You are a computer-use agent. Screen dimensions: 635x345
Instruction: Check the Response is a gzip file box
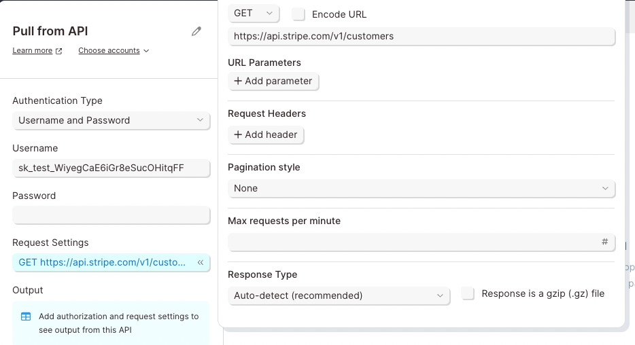click(x=468, y=294)
